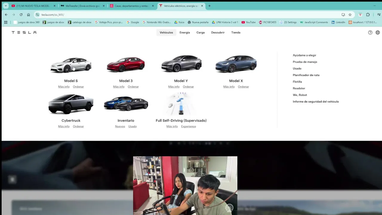This screenshot has height=215, width=382.
Task: Click Ordenar under Model 3
Action: coord(133,87)
